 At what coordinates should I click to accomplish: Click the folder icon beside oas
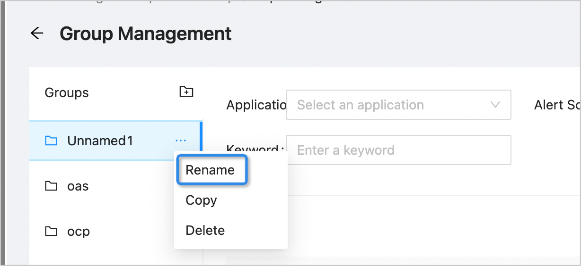tap(51, 186)
